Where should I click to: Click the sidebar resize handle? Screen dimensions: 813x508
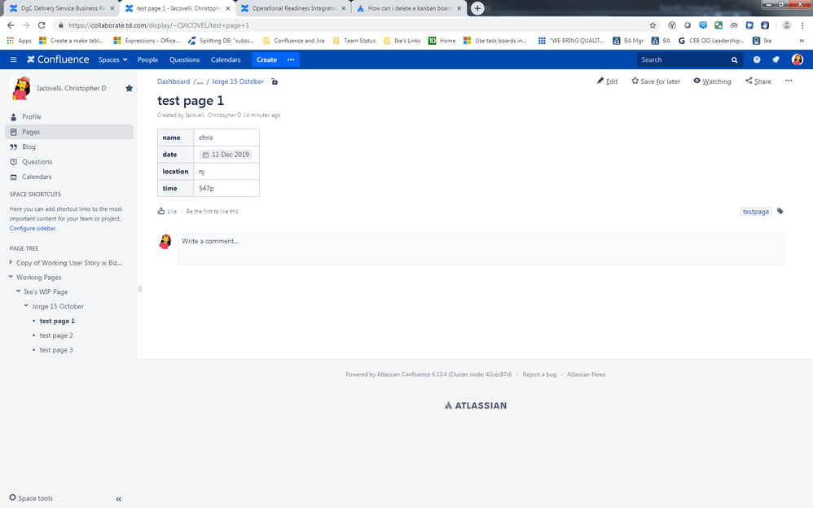coord(140,289)
